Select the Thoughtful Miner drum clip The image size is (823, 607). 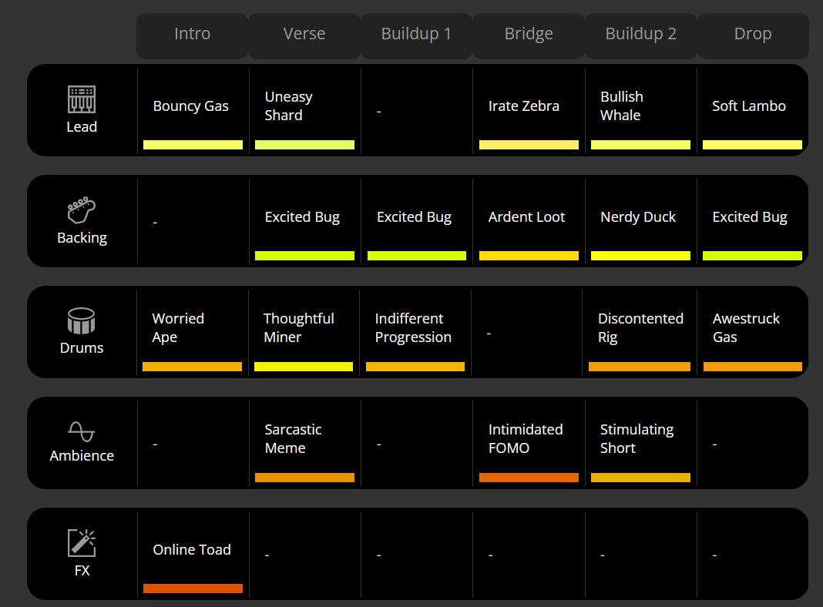point(299,328)
